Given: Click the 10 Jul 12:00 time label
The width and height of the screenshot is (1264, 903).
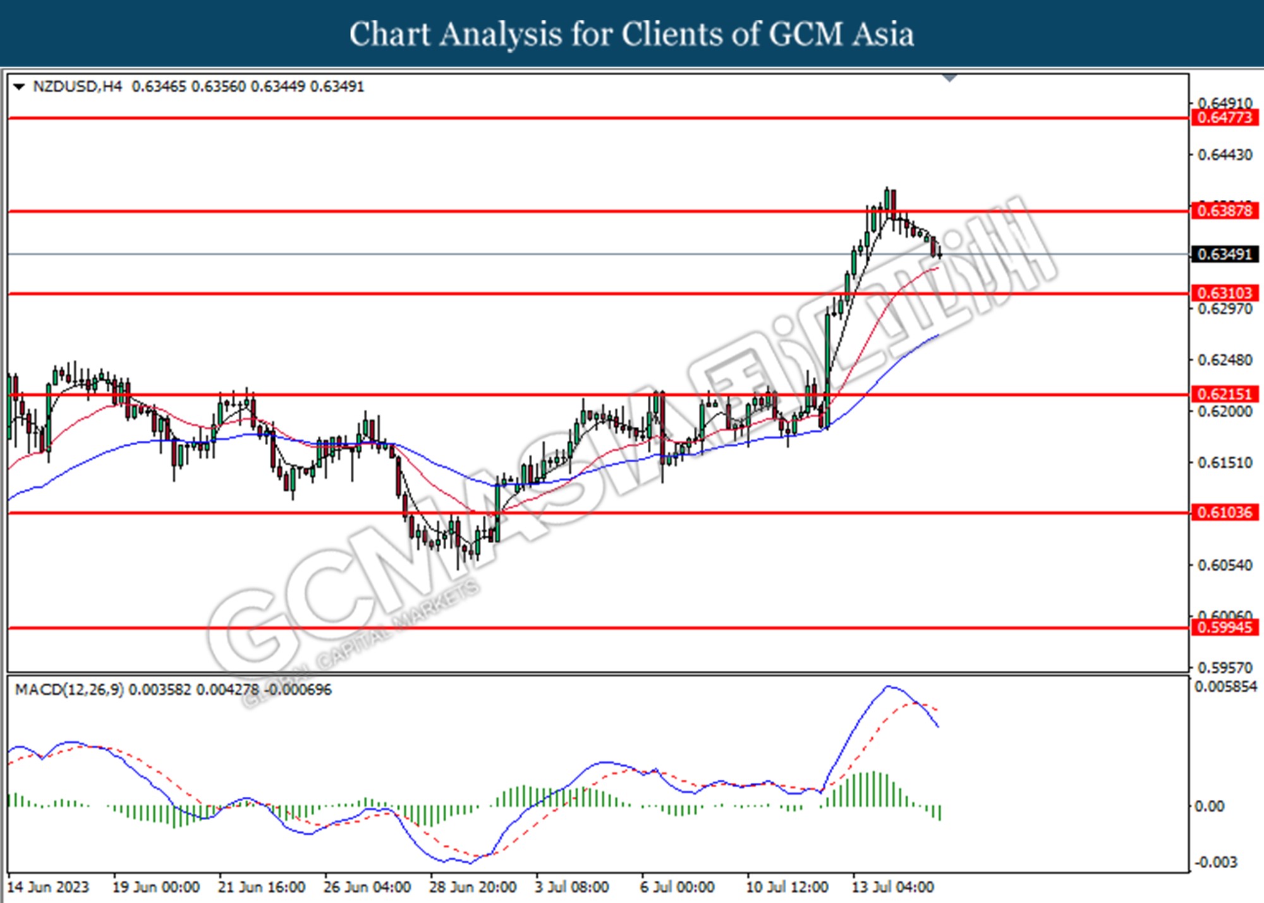Looking at the screenshot, I should pyautogui.click(x=787, y=887).
